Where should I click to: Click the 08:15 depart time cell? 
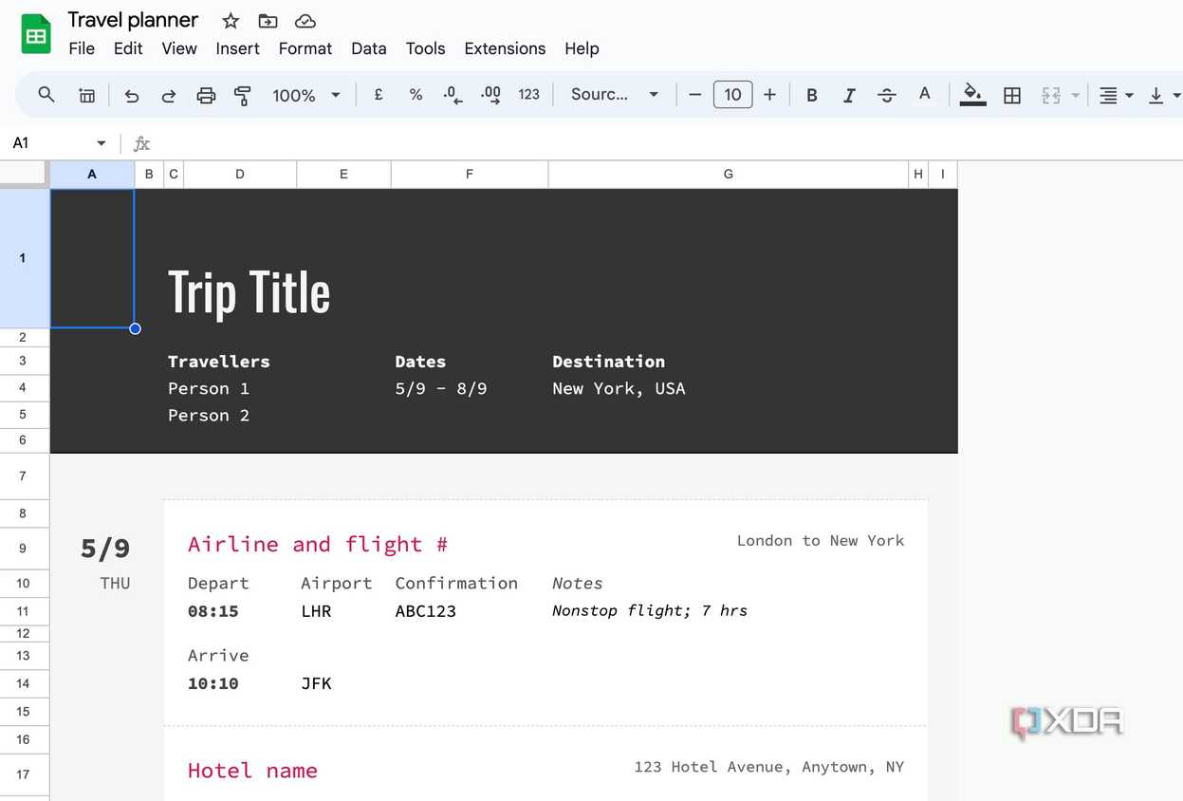213,611
